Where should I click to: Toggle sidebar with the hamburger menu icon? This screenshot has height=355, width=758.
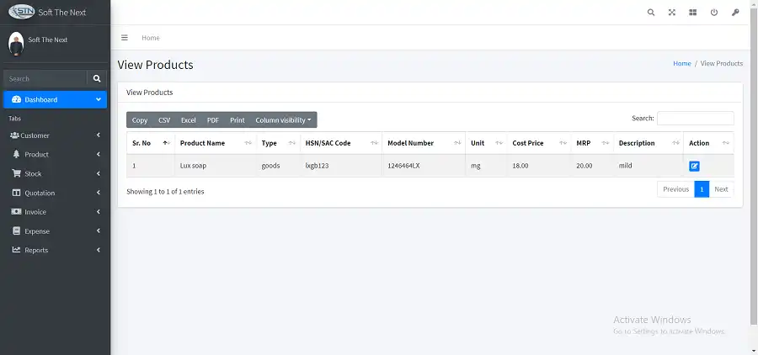pyautogui.click(x=125, y=38)
